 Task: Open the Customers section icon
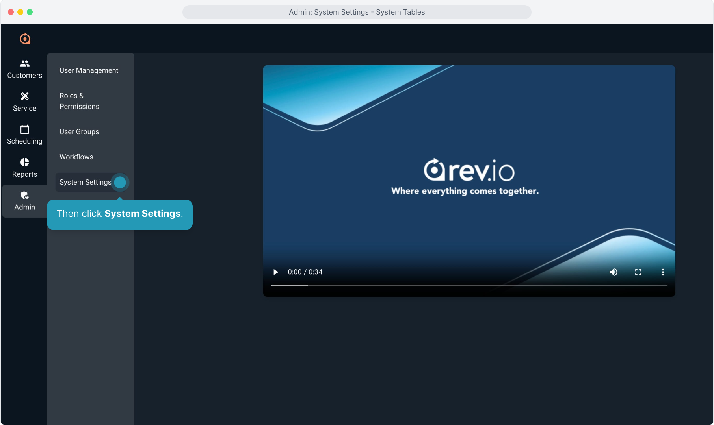[25, 63]
